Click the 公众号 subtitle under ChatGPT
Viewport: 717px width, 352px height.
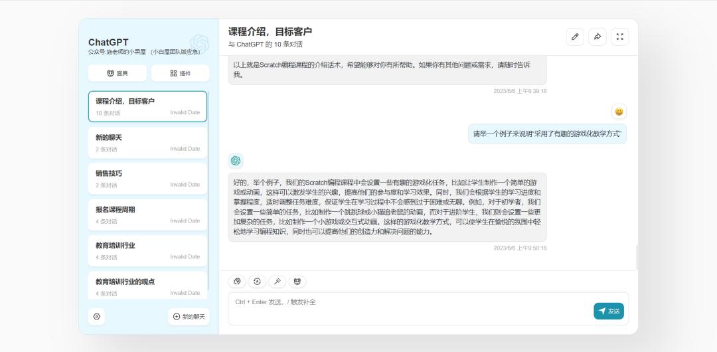[144, 52]
